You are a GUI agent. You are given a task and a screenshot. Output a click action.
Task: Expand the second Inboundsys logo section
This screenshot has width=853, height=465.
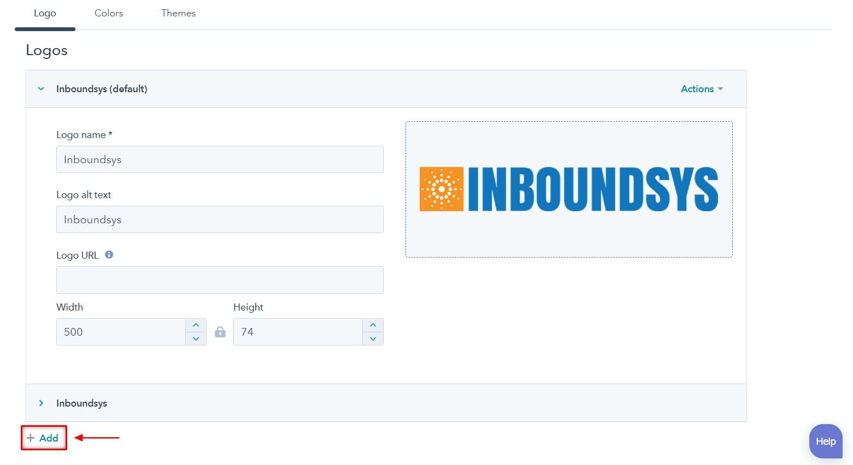tap(41, 403)
